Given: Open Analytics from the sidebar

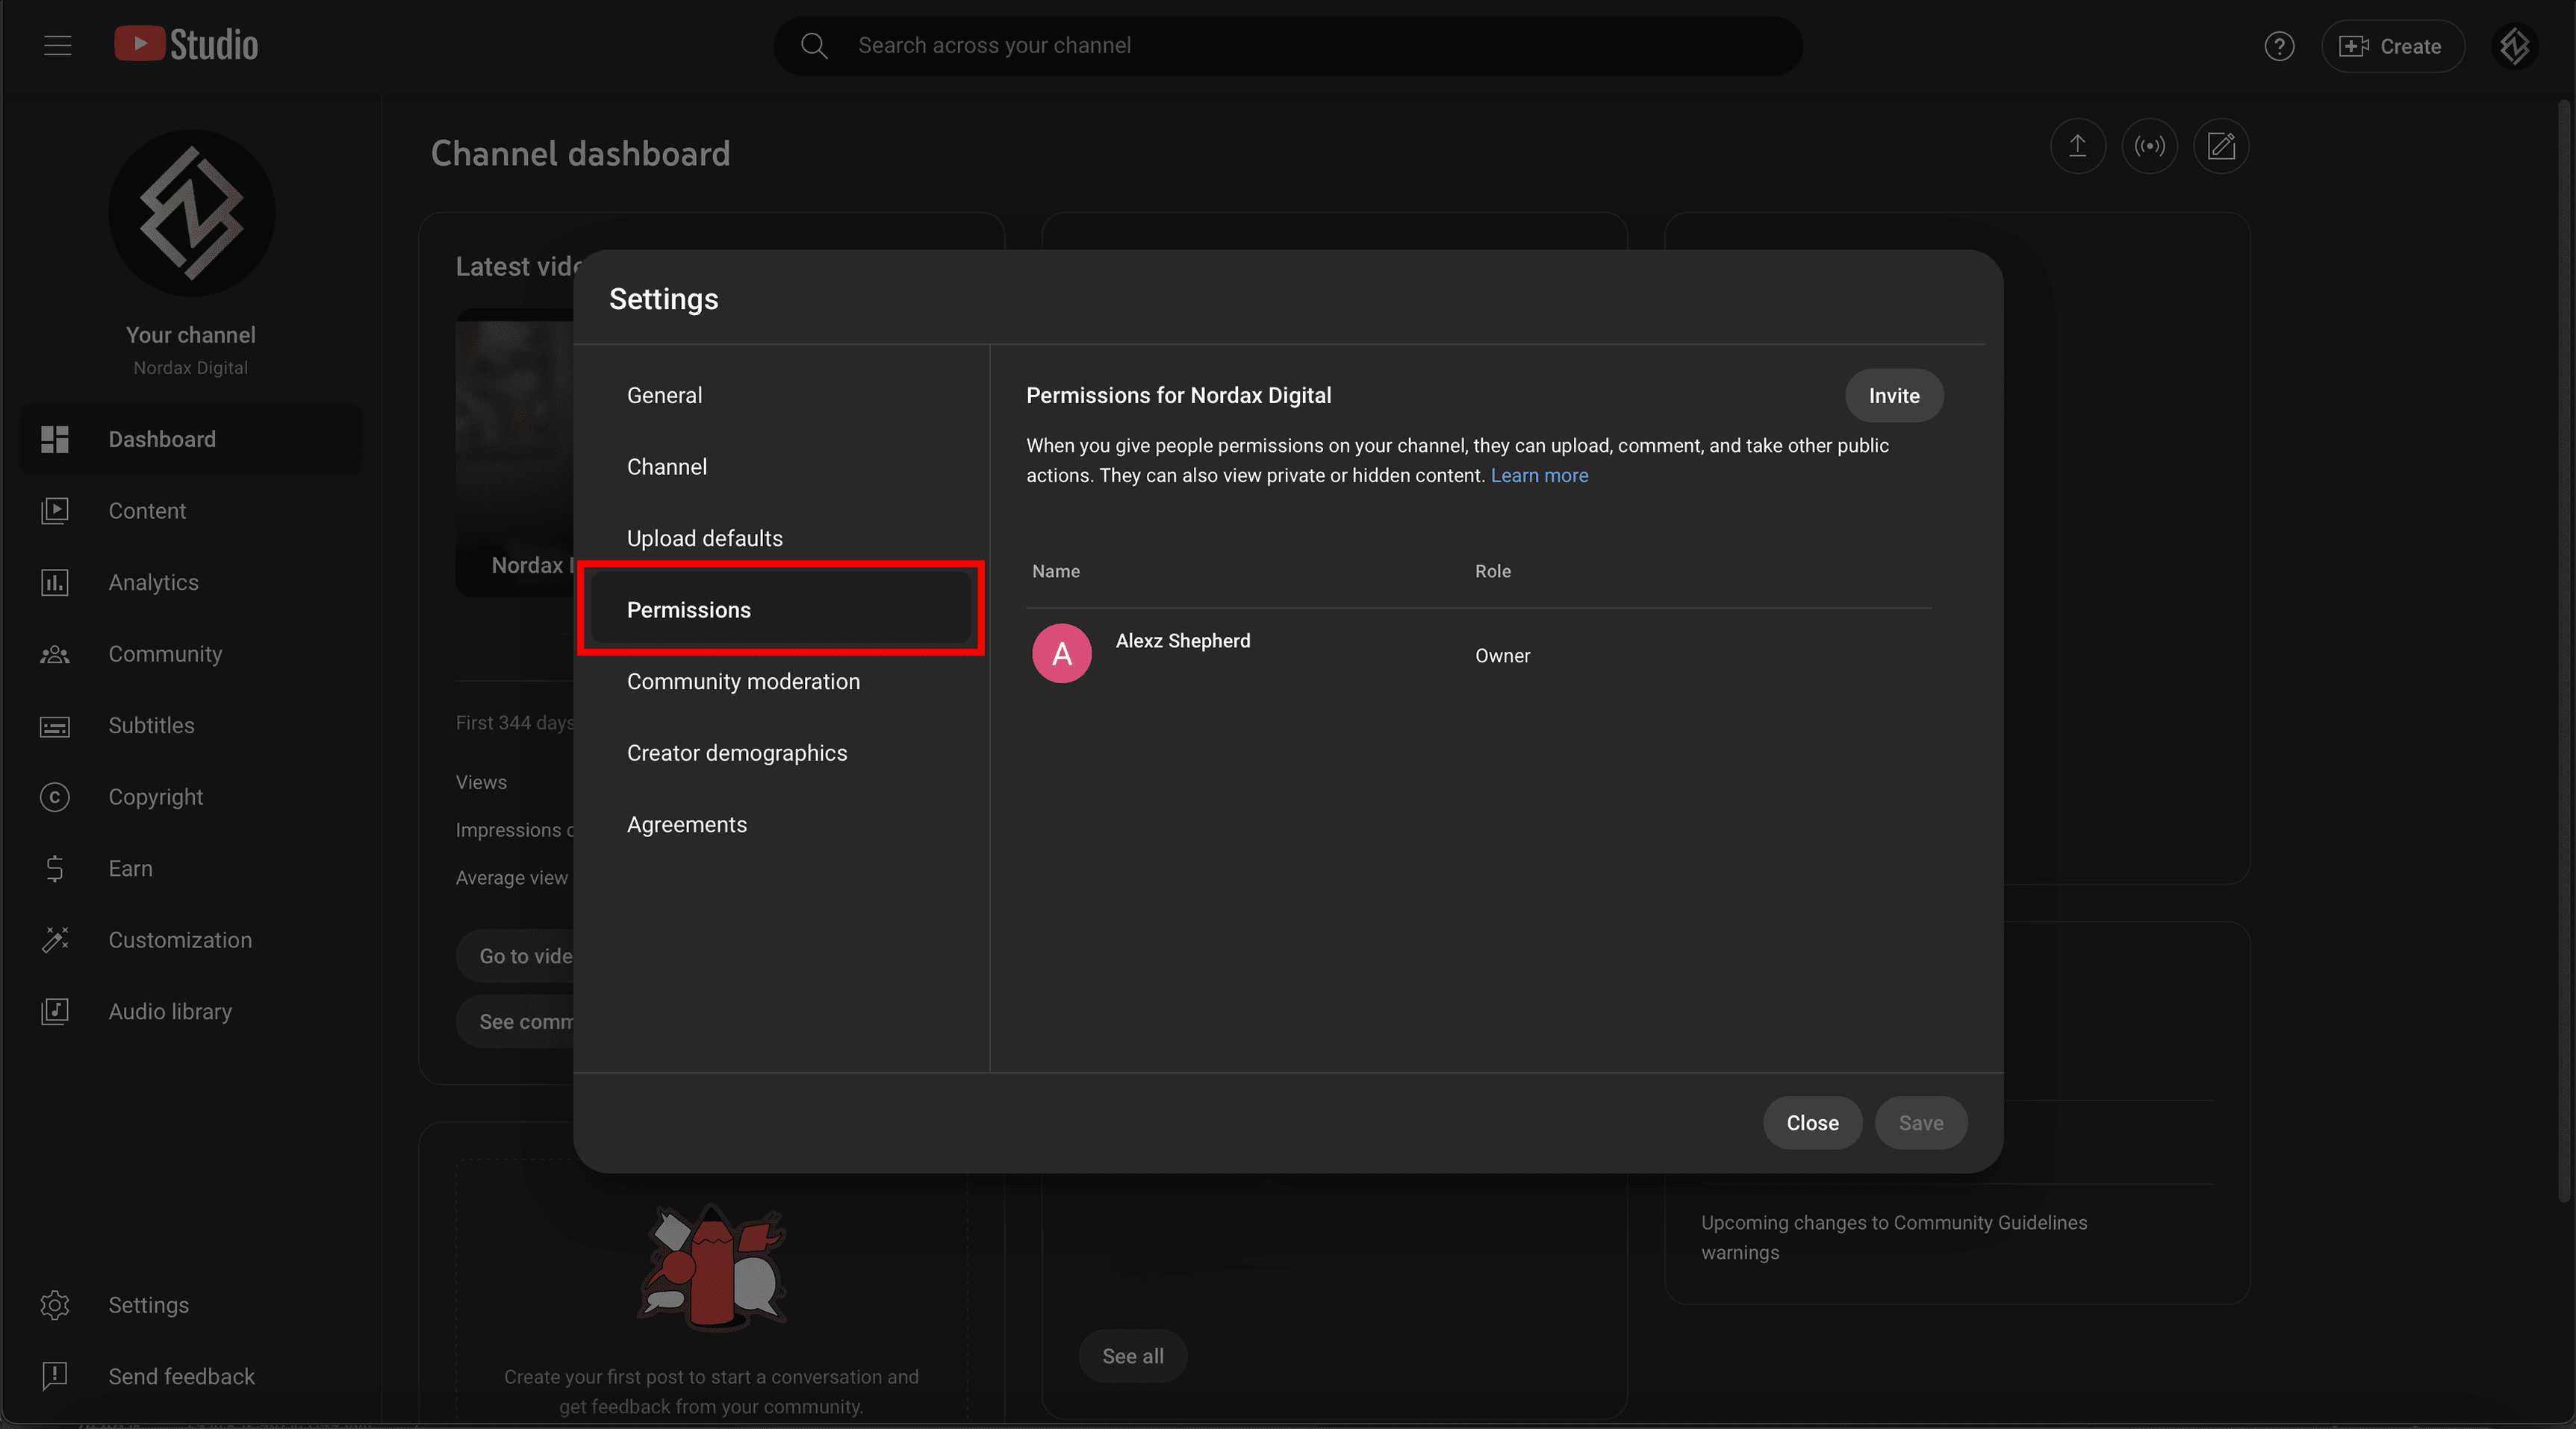Looking at the screenshot, I should pyautogui.click(x=153, y=582).
